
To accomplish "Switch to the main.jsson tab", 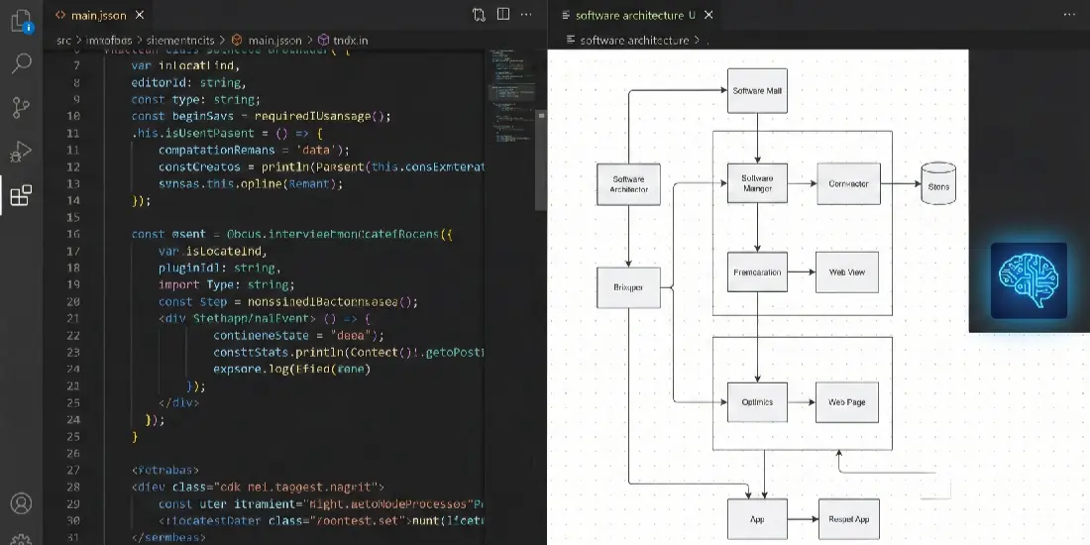I will [x=95, y=15].
